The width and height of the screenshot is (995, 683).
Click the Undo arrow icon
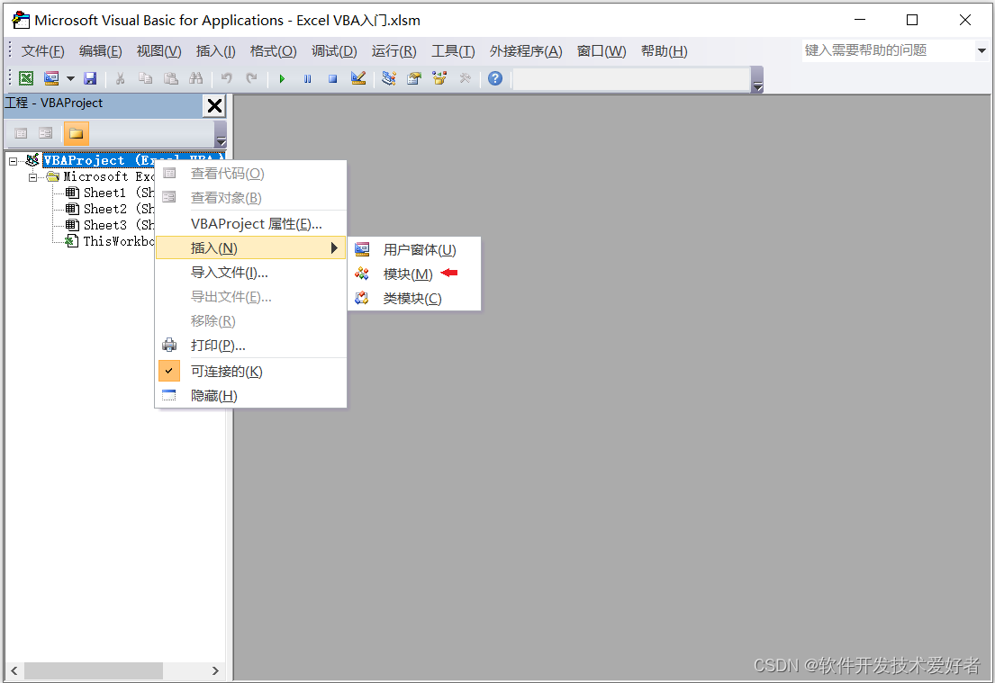tap(227, 78)
